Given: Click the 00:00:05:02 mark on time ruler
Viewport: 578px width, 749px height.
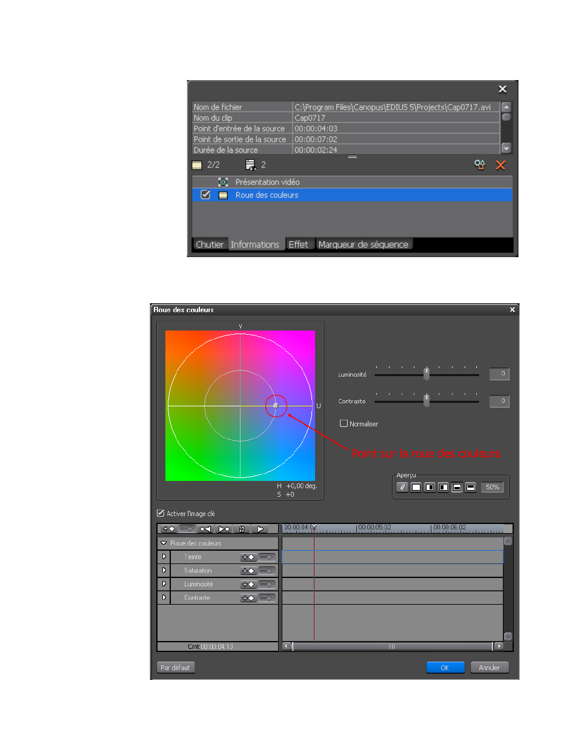Looking at the screenshot, I should (374, 528).
